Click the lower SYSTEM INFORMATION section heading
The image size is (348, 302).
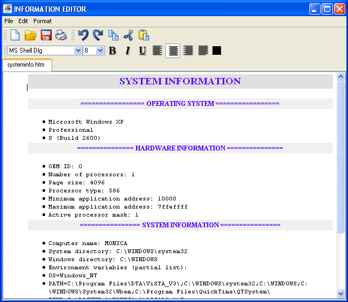pos(180,225)
